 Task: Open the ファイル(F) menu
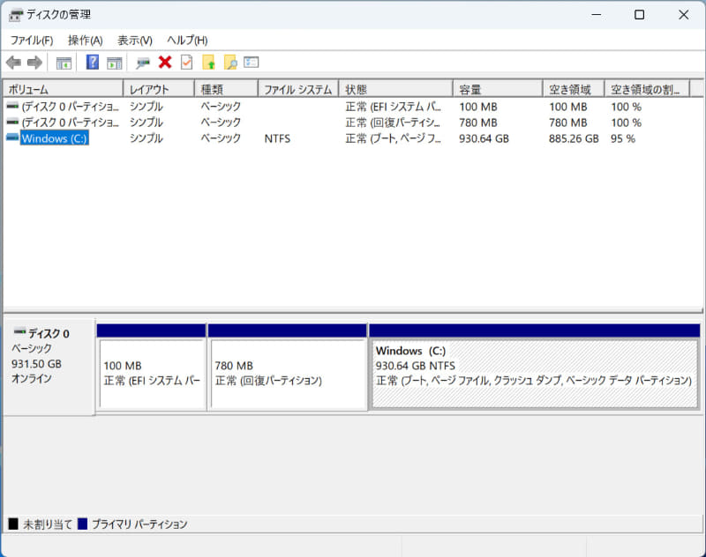[x=31, y=40]
